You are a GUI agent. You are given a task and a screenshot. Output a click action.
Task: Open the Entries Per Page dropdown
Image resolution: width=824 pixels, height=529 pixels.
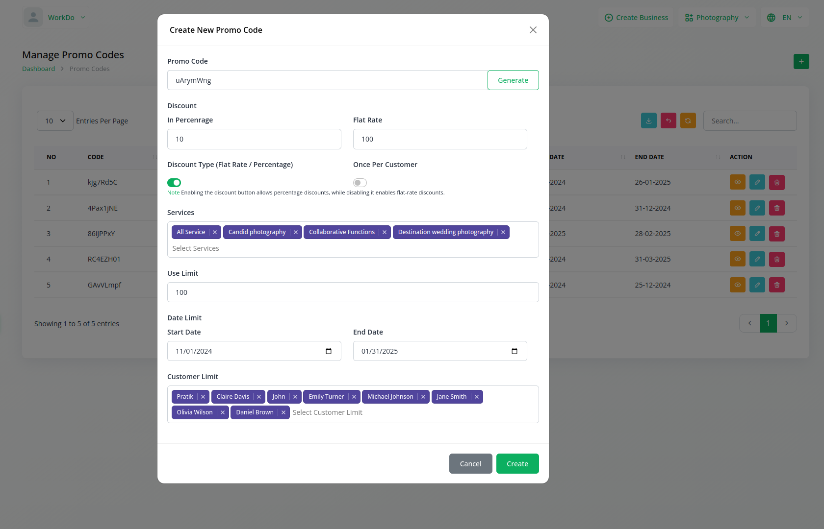55,121
